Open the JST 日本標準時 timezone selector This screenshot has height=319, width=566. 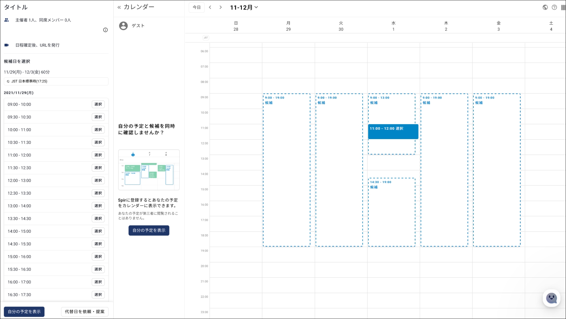[x=56, y=81]
